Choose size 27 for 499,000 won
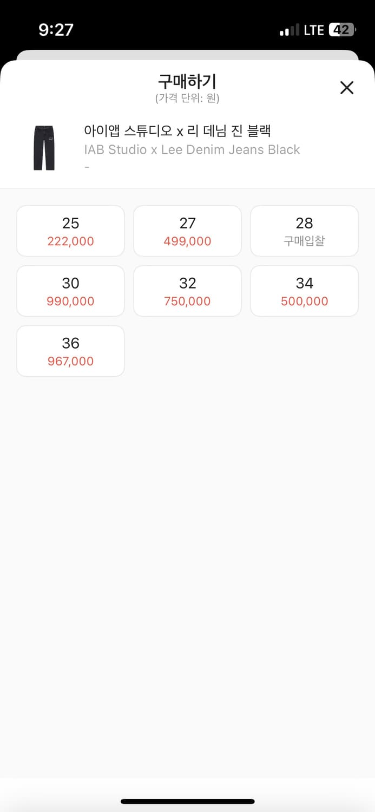Viewport: 375px width, 812px height. (187, 231)
